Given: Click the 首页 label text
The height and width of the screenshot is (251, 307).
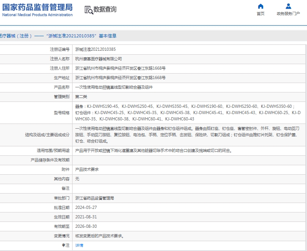Looking at the screenshot, I should pos(260,13).
